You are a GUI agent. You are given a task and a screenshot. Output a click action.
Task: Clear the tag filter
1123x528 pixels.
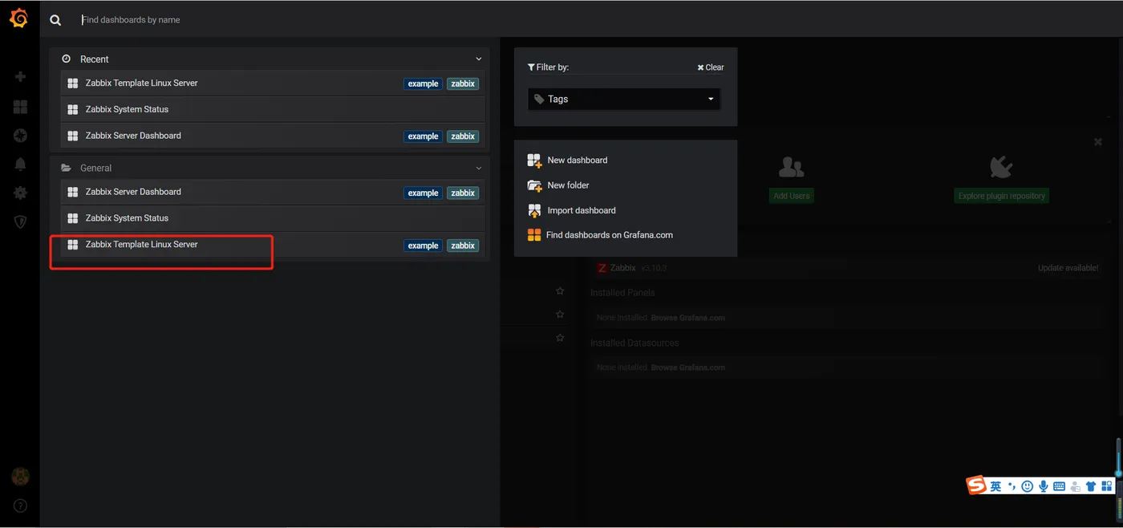coord(711,67)
